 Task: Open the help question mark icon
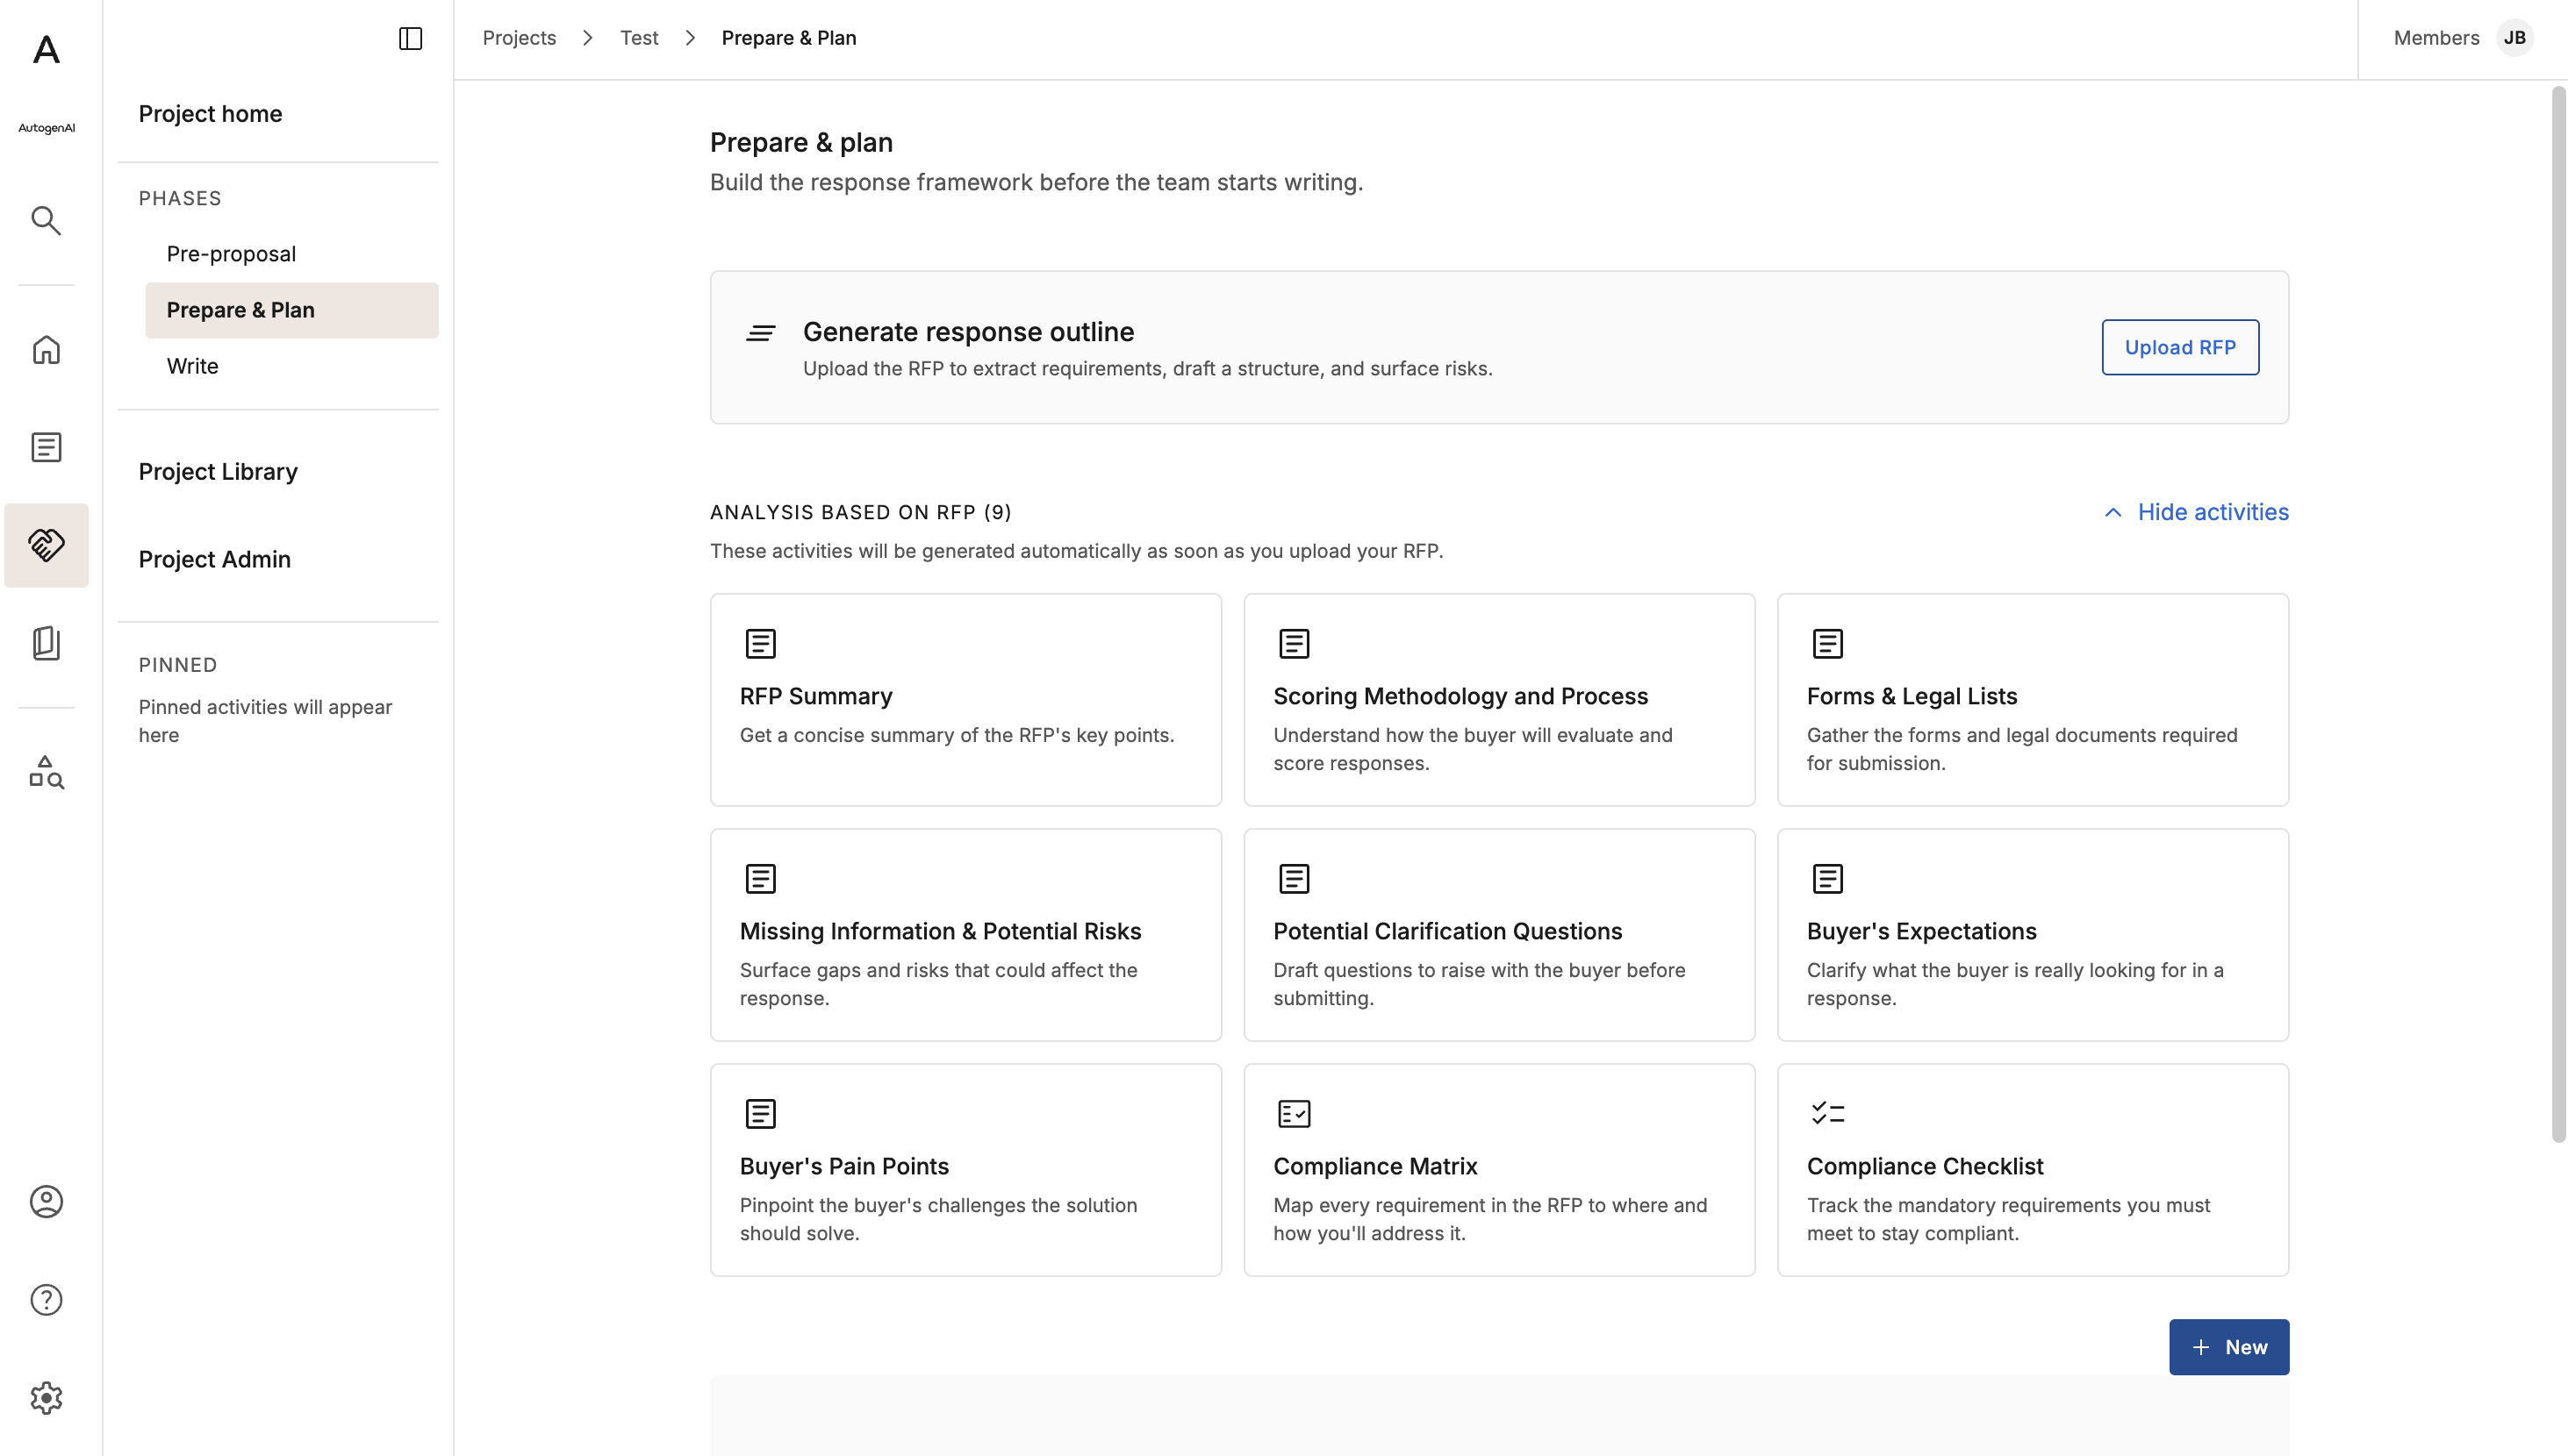click(x=46, y=1299)
